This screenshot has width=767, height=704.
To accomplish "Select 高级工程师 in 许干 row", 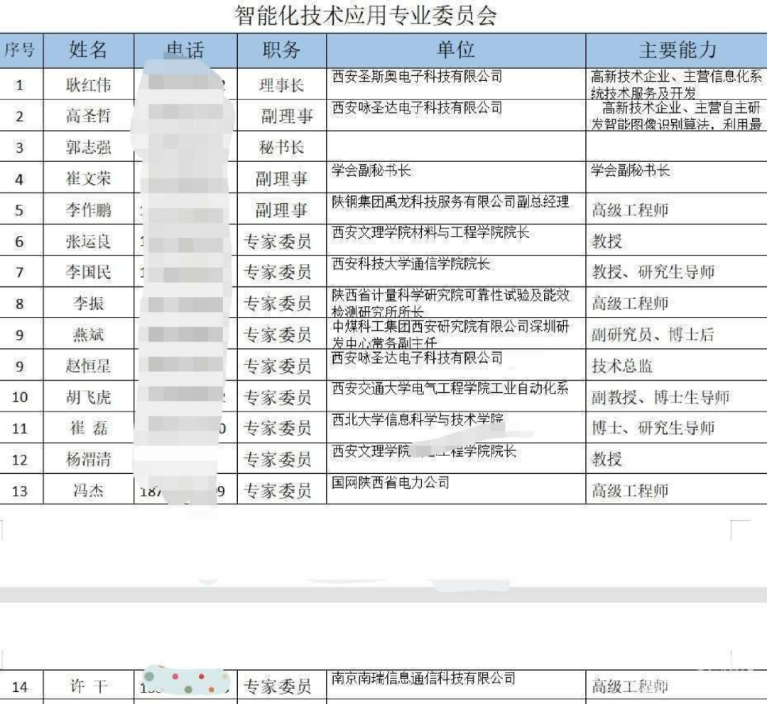I will (x=630, y=687).
